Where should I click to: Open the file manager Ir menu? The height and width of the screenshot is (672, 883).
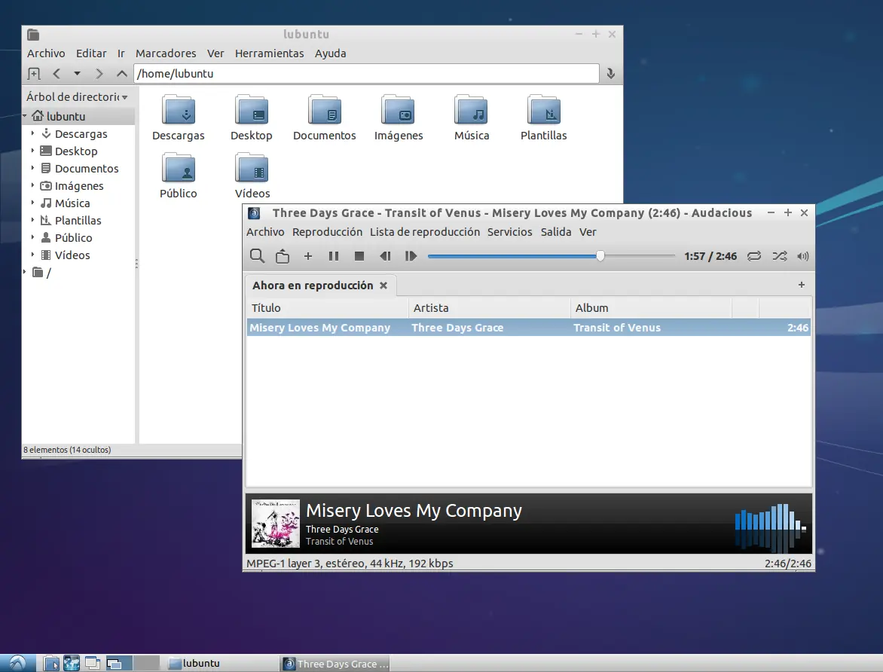[121, 53]
